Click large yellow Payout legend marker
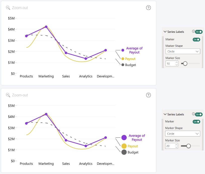 124,146
